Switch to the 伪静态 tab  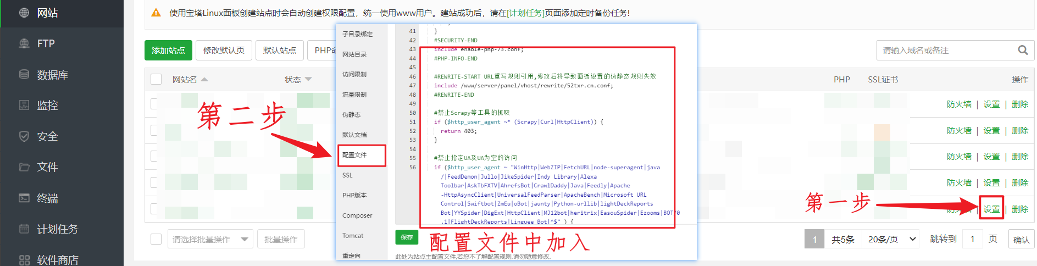[352, 115]
